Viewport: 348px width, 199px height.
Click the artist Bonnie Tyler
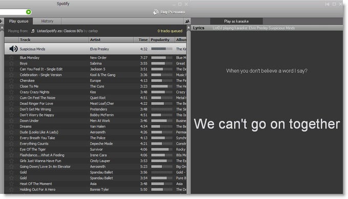[99, 189]
